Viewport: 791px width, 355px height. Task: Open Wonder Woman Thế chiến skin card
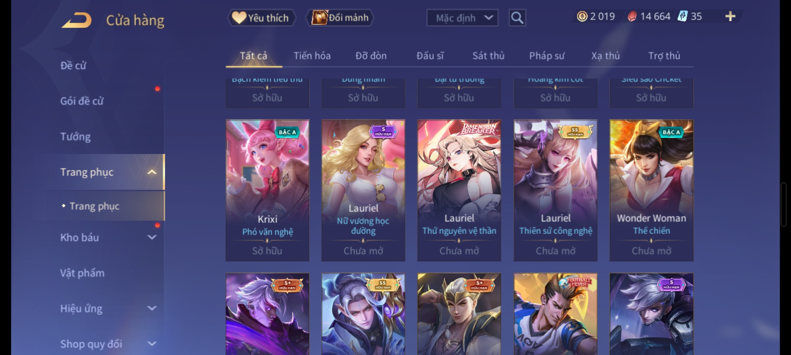pyautogui.click(x=651, y=191)
